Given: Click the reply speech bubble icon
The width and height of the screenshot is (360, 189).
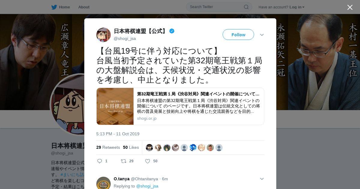Looking at the screenshot, I should [x=100, y=161].
